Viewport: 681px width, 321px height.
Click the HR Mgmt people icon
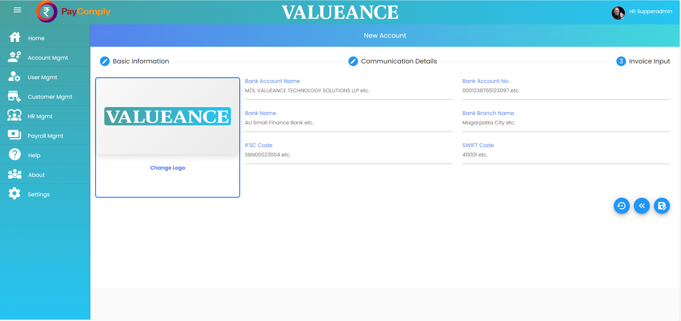coord(14,115)
